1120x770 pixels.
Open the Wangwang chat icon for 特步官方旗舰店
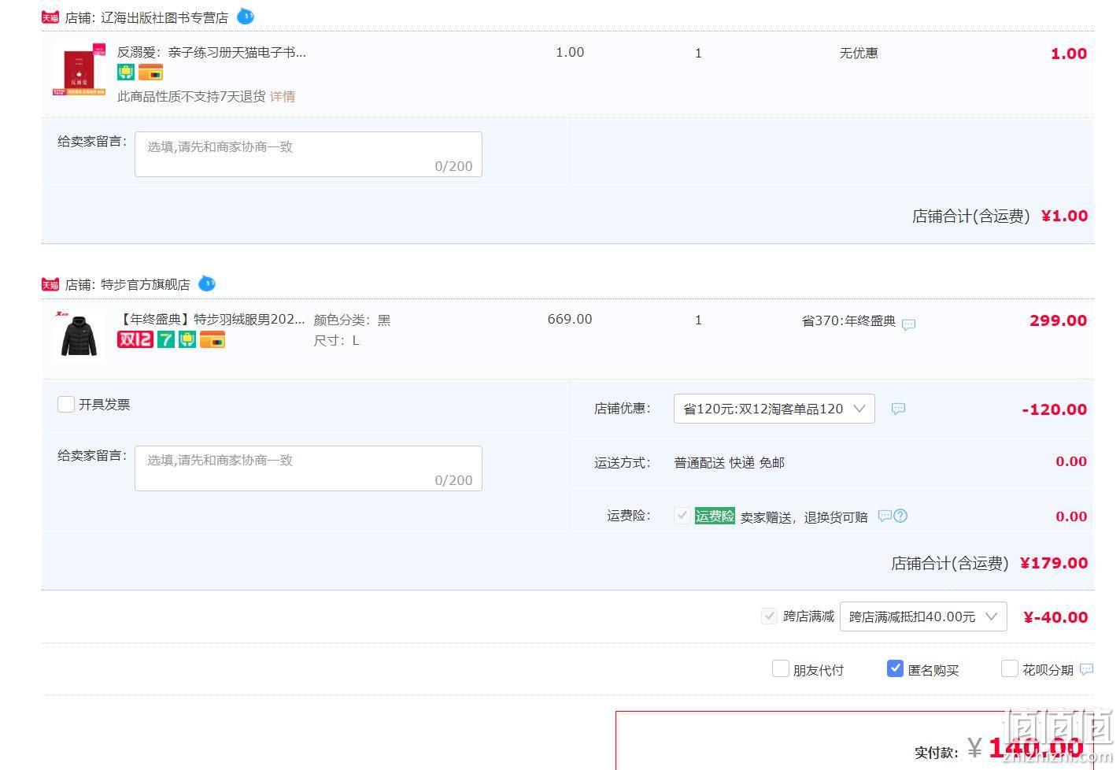pos(207,283)
